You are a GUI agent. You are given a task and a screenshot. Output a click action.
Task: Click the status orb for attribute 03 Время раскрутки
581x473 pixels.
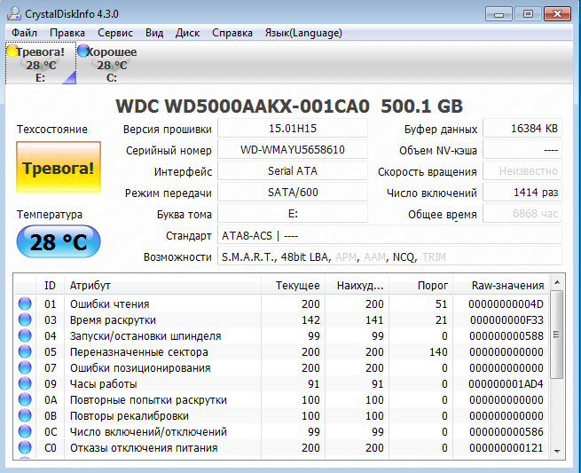pyautogui.click(x=25, y=319)
